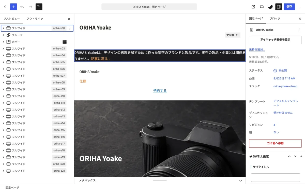Collapse the メタボックス panel chevron

(240, 181)
